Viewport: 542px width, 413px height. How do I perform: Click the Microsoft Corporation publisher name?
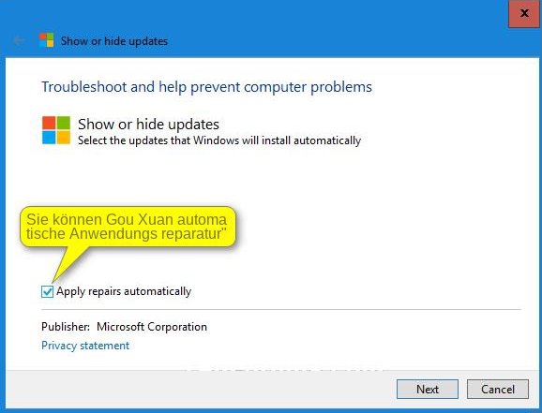tap(152, 327)
